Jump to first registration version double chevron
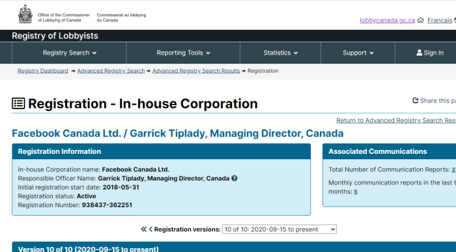 (144, 229)
